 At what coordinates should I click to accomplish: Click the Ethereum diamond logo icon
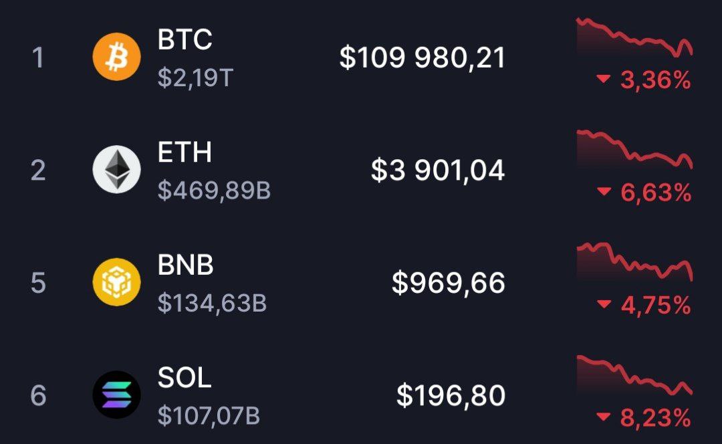click(x=116, y=169)
